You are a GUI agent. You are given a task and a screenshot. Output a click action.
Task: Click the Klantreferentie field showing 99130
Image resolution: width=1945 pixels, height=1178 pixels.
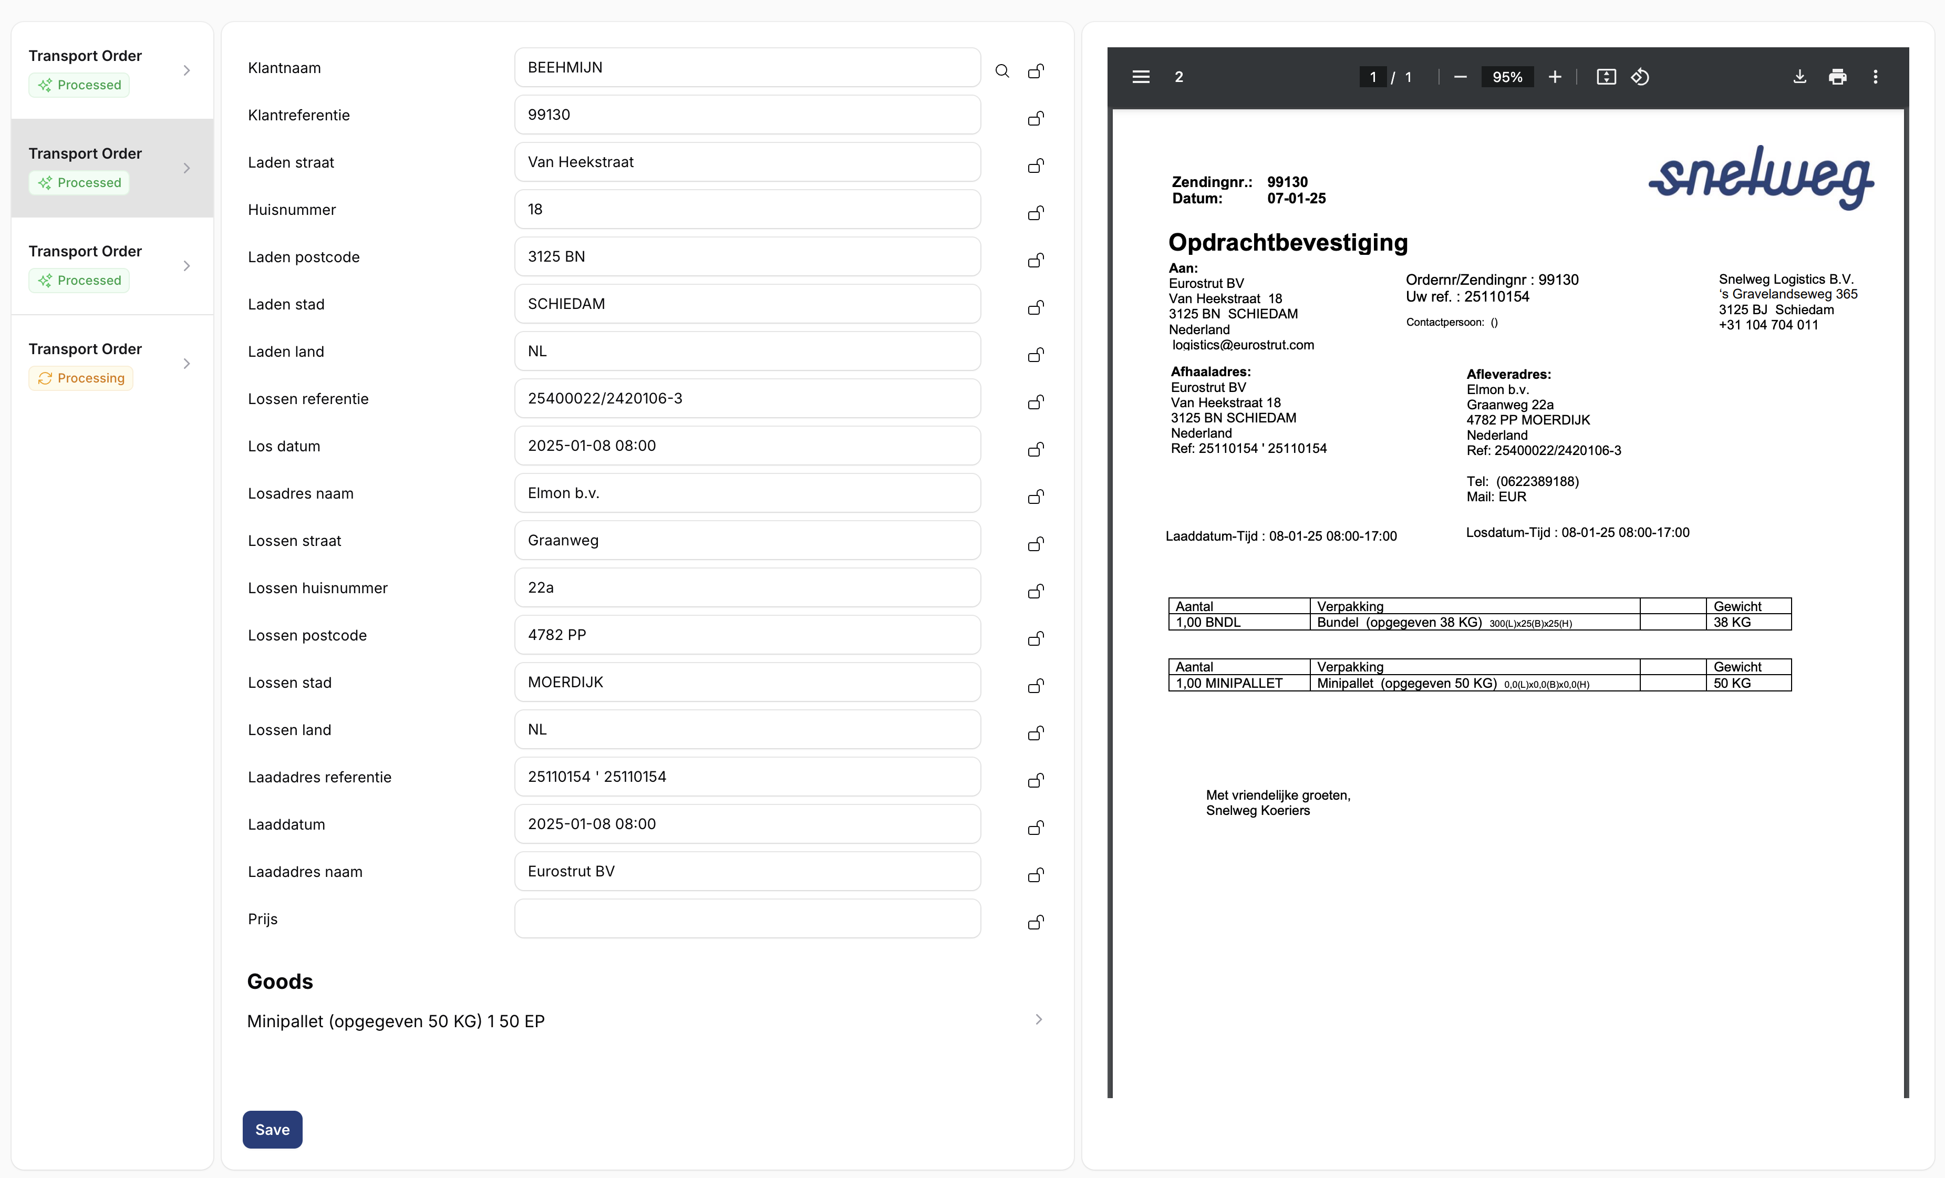(x=748, y=115)
